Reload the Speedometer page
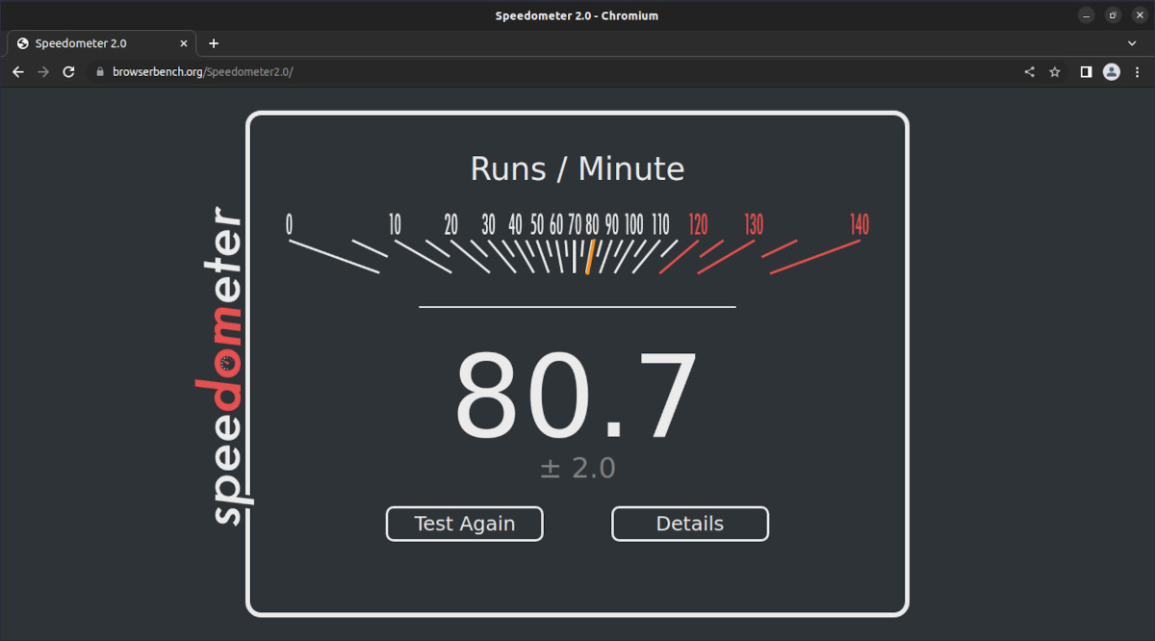 (x=68, y=72)
